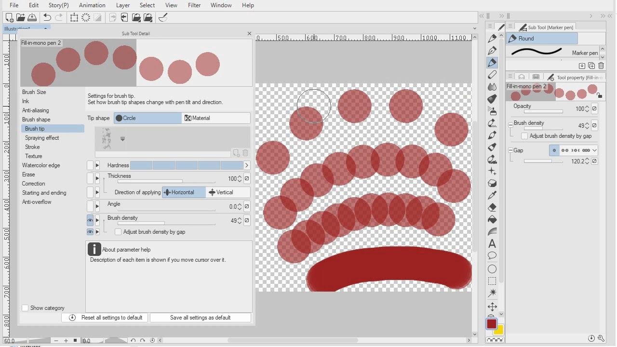This screenshot has width=617, height=347.
Task: Click the duplicate sub tool icon
Action: pyautogui.click(x=591, y=66)
